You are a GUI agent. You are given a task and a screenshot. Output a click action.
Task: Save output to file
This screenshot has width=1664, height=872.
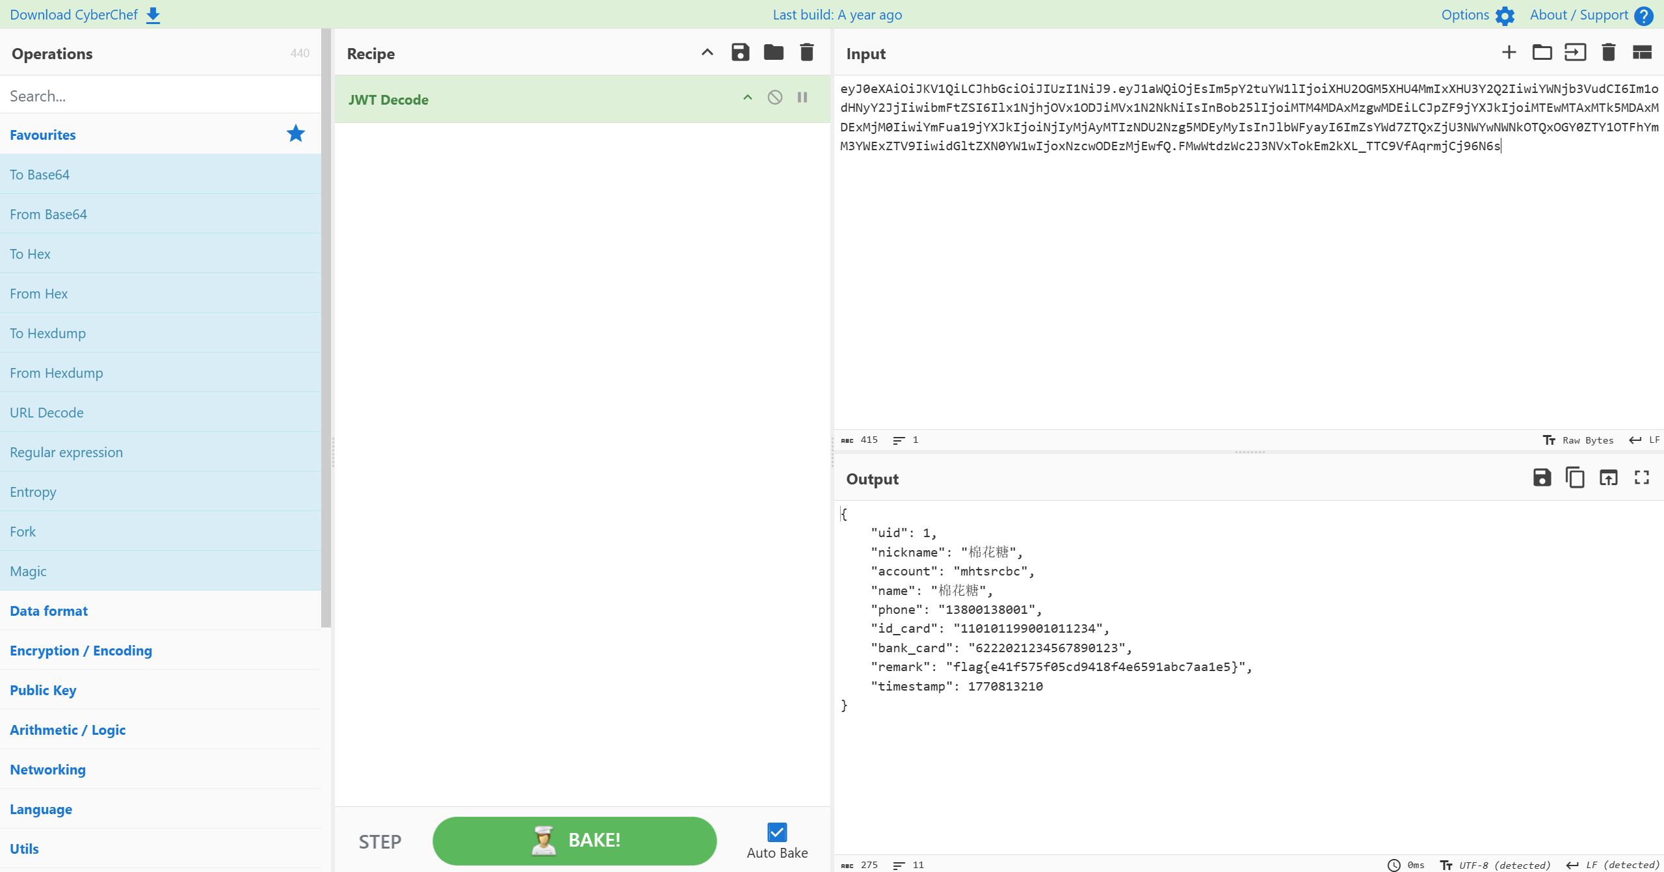coord(1541,478)
